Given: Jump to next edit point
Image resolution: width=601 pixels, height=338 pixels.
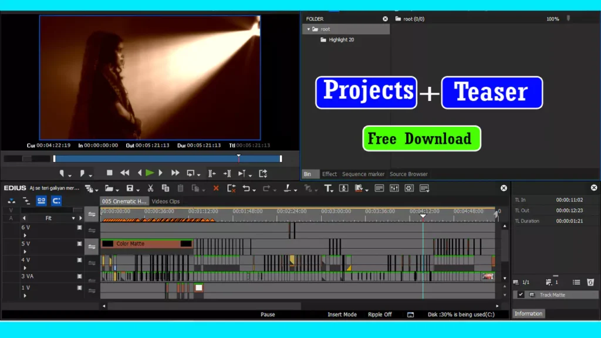Looking at the screenshot, I should point(227,174).
